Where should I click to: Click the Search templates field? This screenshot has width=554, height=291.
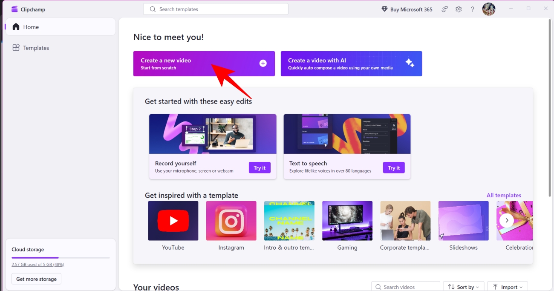216,9
